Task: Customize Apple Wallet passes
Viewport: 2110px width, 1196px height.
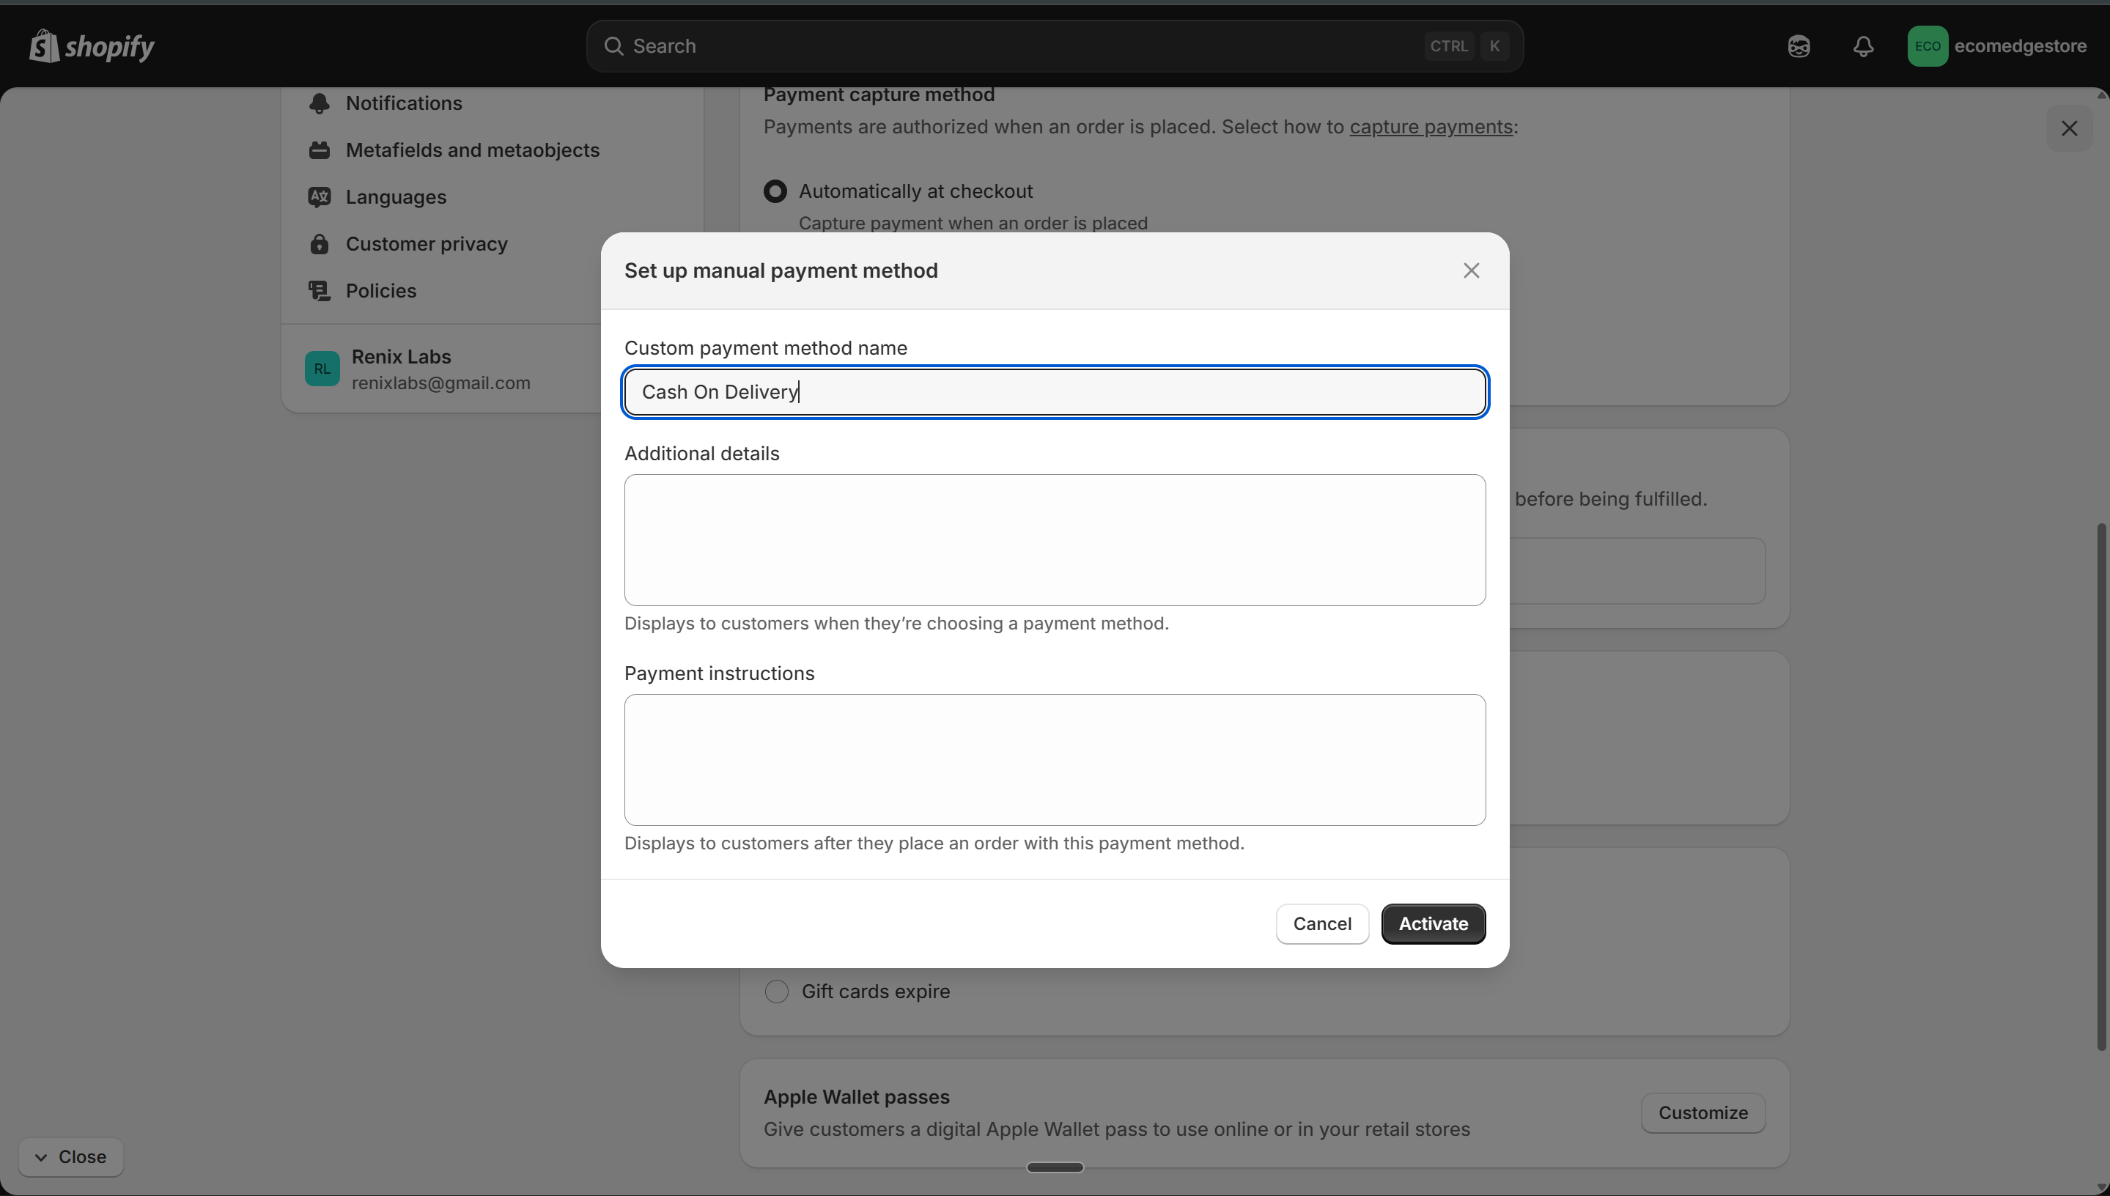Action: pyautogui.click(x=1703, y=1112)
